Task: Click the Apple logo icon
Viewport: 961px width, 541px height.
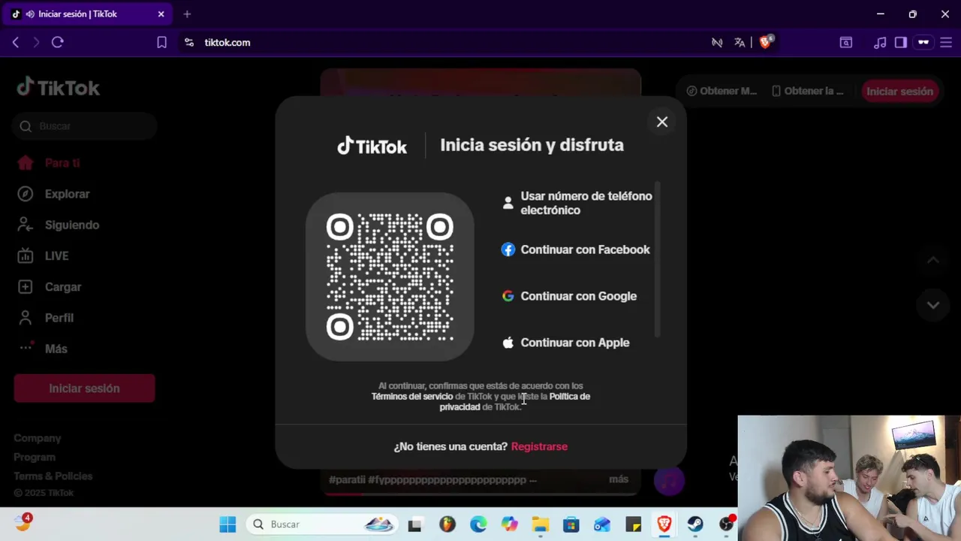Action: click(x=508, y=343)
